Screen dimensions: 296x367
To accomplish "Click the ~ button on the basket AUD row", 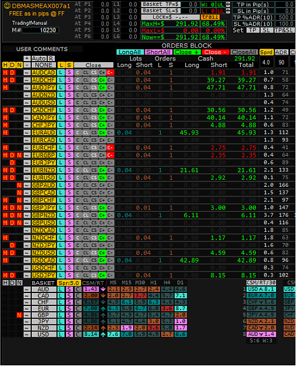I will (x=26, y=289).
